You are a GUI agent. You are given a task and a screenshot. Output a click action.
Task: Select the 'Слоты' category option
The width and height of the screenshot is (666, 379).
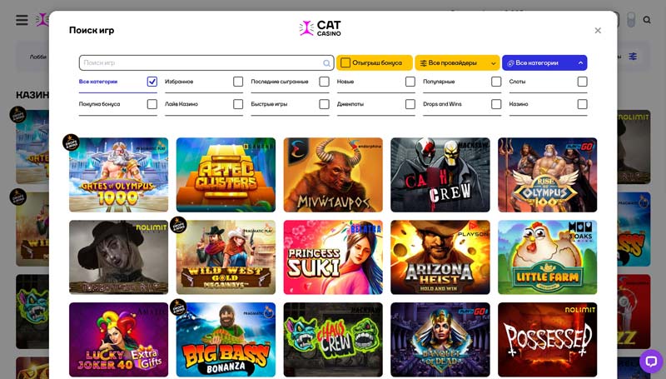coord(582,82)
